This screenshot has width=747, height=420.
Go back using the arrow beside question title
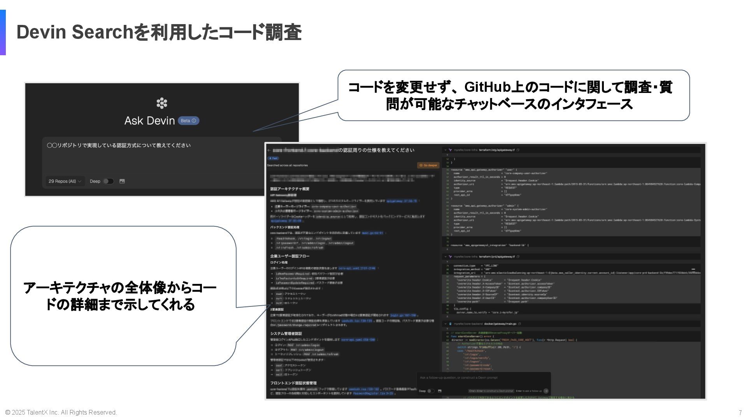[269, 150]
